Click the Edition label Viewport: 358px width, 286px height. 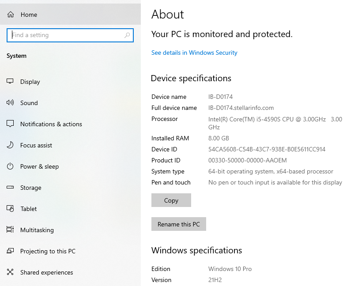(x=161, y=269)
